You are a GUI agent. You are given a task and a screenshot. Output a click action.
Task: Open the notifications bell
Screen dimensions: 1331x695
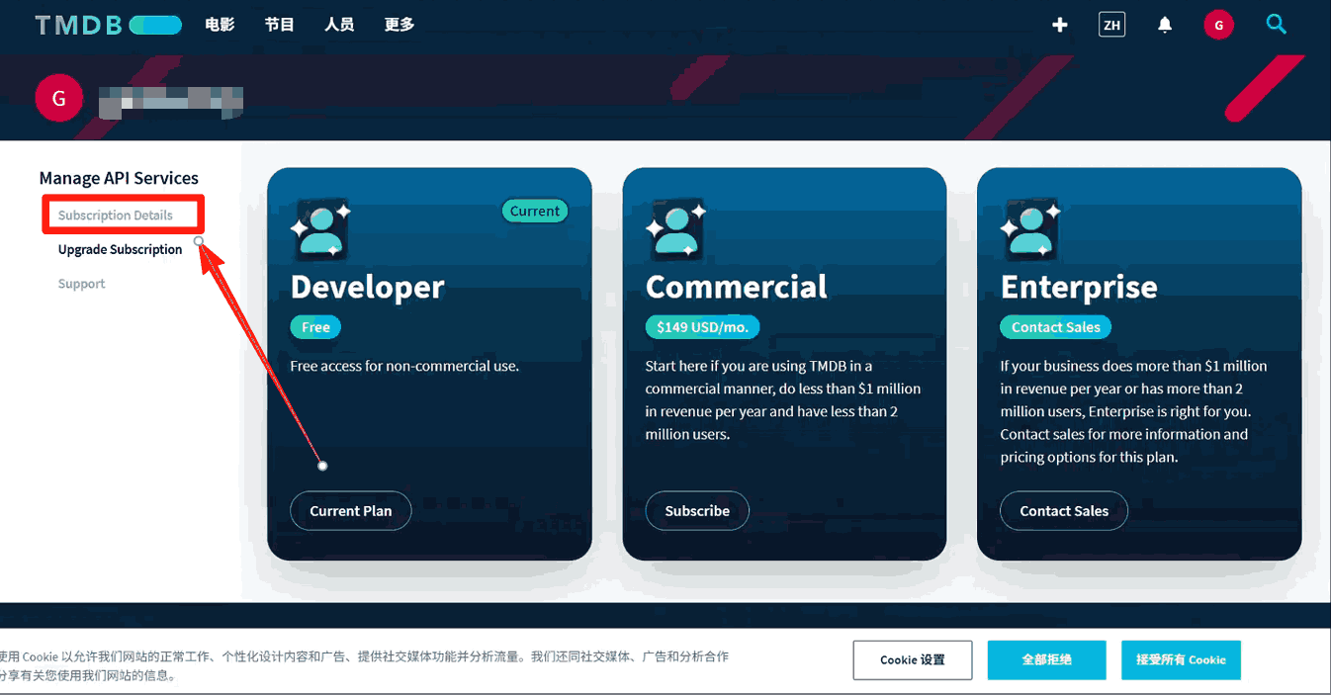click(1165, 25)
